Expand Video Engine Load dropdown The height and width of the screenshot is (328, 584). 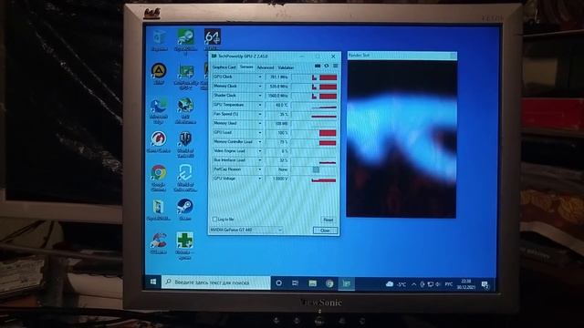260,151
